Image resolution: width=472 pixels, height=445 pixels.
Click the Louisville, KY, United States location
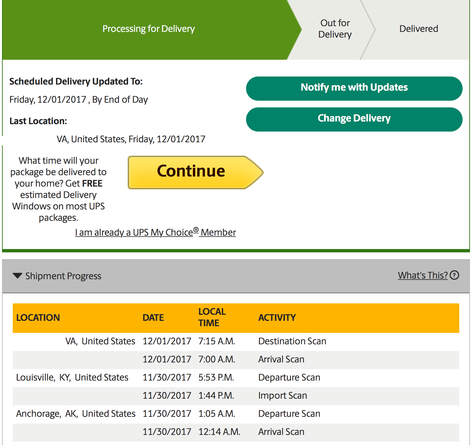72,378
